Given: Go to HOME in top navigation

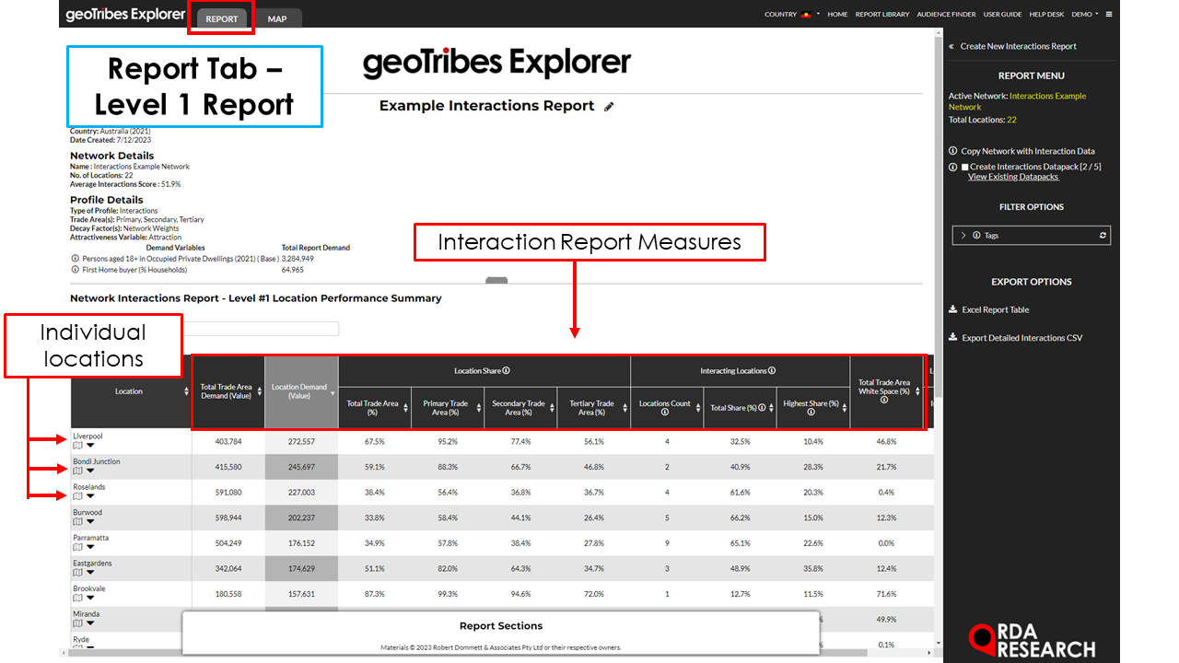Looking at the screenshot, I should (x=837, y=15).
